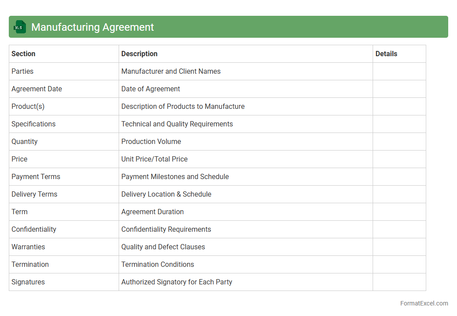The image size is (457, 316).
Task: Click the empty Details cell for Parties
Action: pyautogui.click(x=399, y=72)
